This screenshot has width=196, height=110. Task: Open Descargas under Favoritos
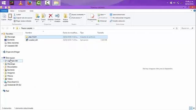pyautogui.click(x=11, y=37)
